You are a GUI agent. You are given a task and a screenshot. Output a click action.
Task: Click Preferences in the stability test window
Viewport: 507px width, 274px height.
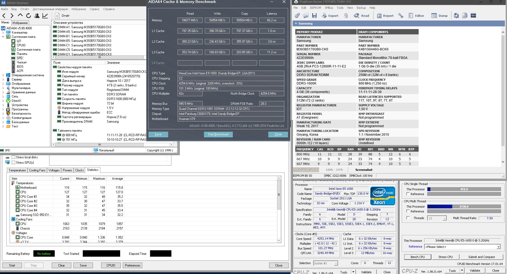(132, 265)
